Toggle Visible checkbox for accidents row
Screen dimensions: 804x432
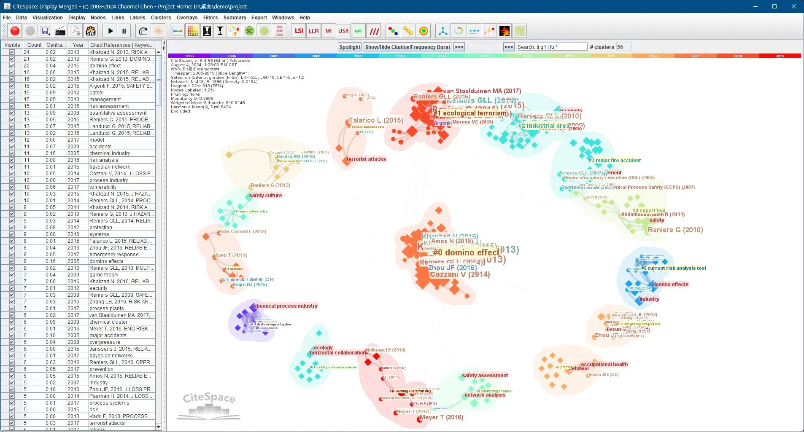pos(12,147)
